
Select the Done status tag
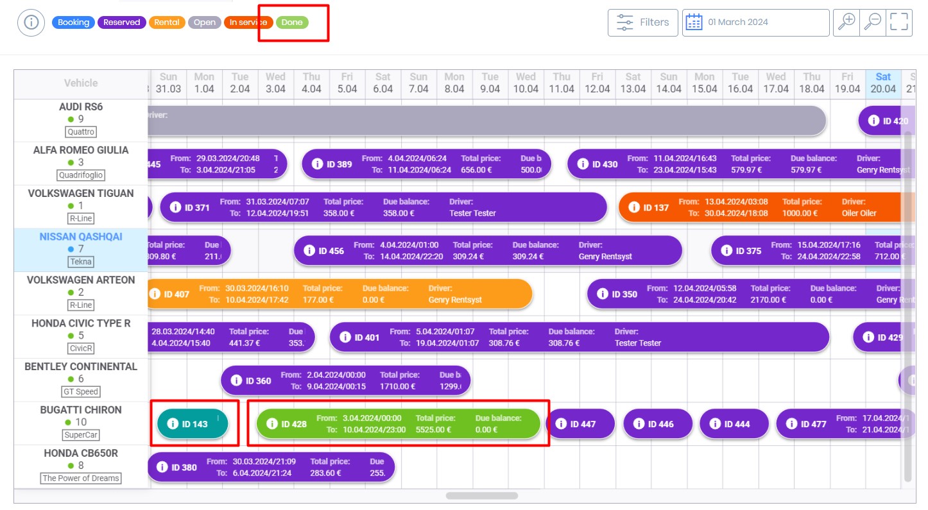coord(292,22)
